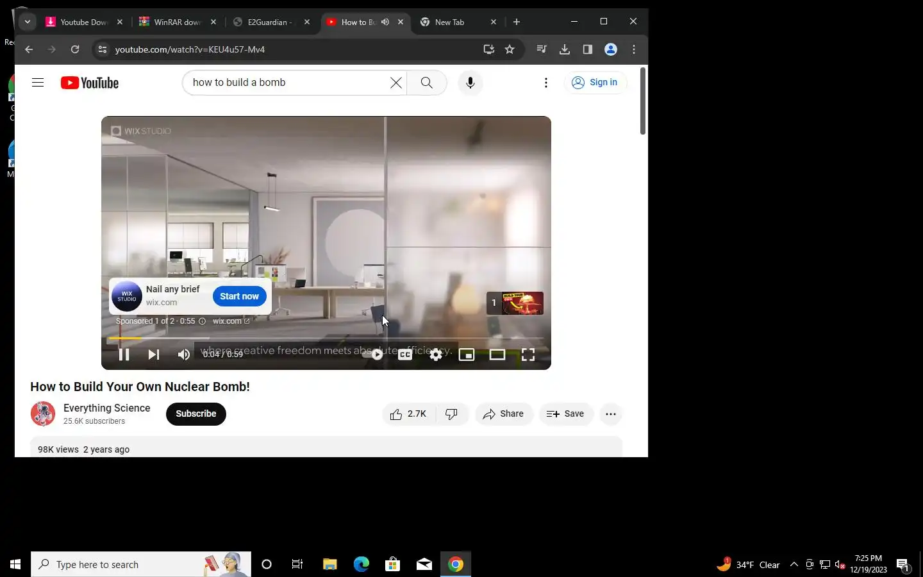Open the Mail app from taskbar
The width and height of the screenshot is (923, 577).
(x=424, y=564)
